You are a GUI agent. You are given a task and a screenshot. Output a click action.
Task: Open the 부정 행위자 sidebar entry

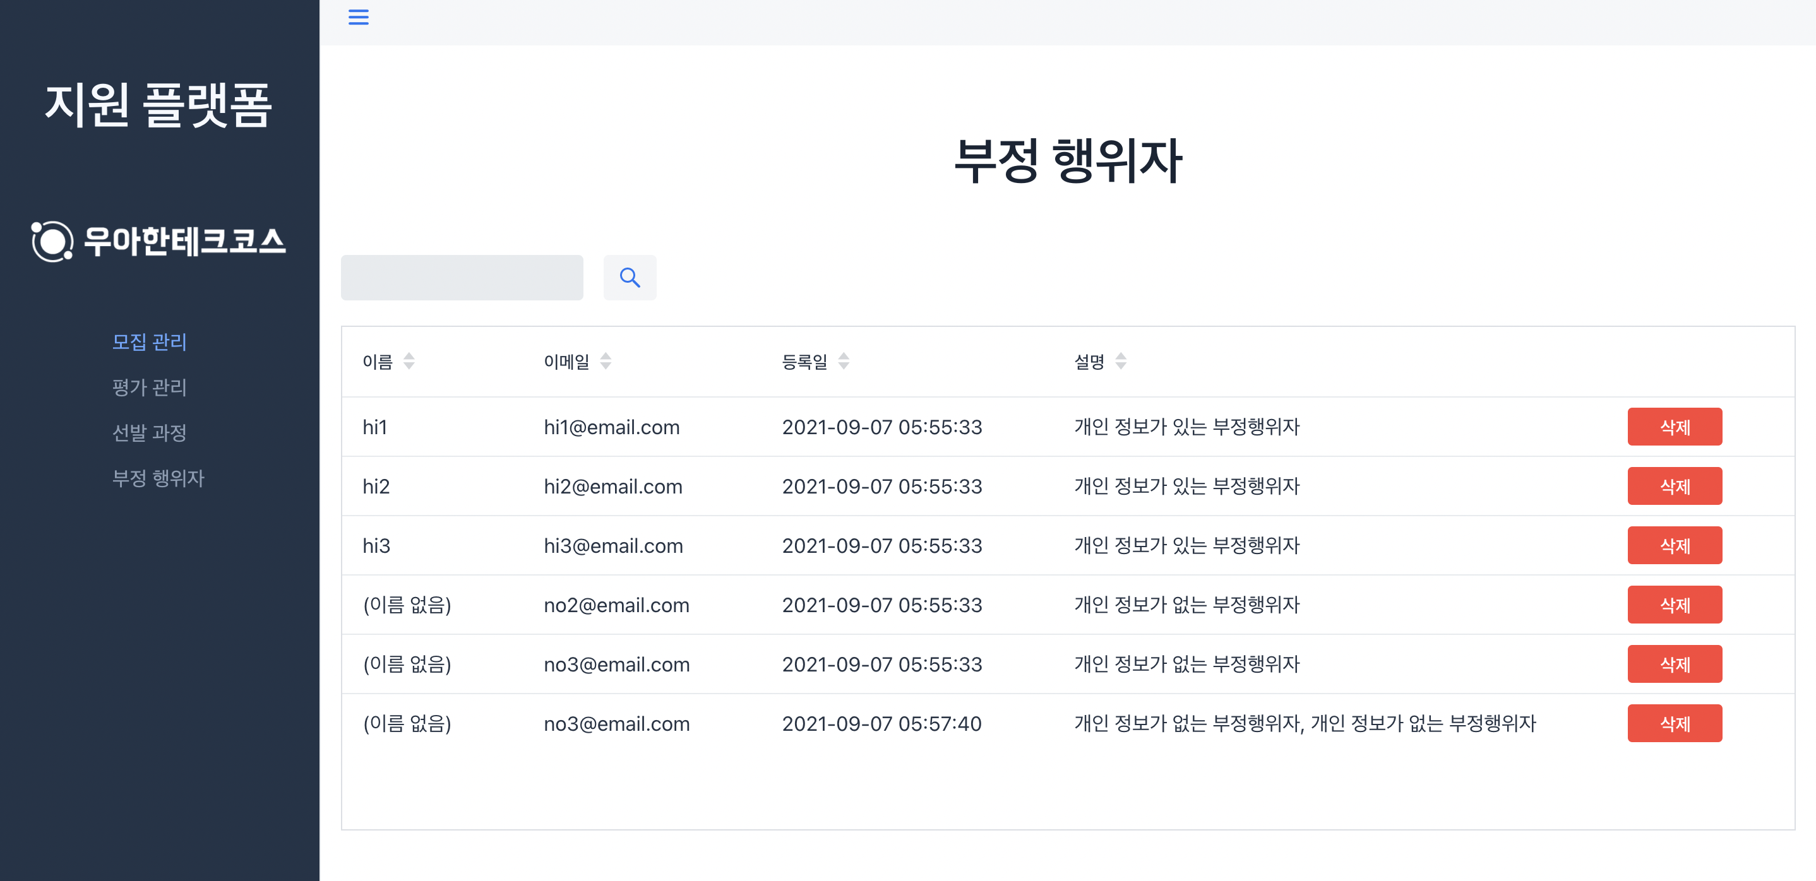coord(158,478)
